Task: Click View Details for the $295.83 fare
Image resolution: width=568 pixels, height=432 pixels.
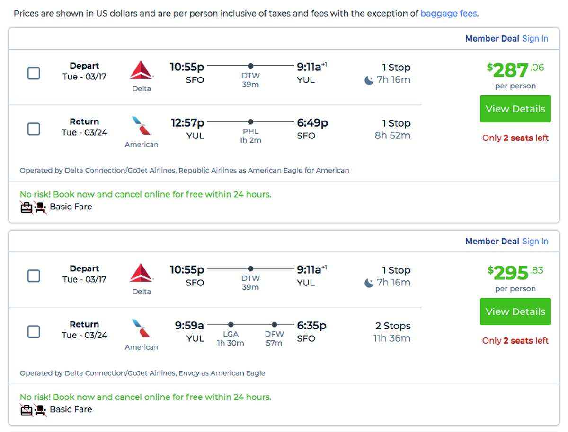Action: click(x=515, y=311)
